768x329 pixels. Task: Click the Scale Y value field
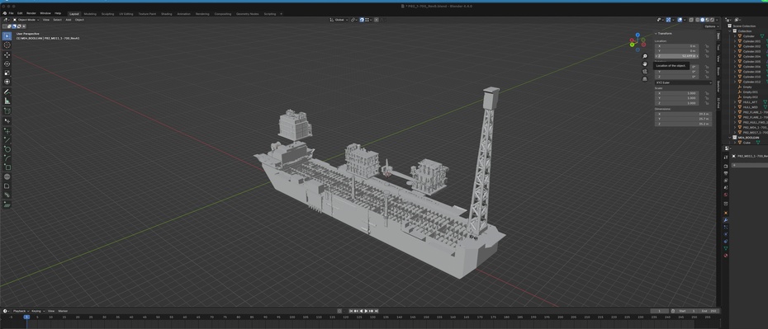(677, 98)
